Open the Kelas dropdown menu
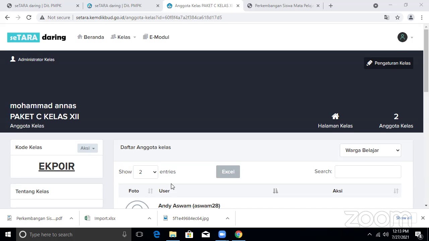This screenshot has height=241, width=429. (x=123, y=37)
